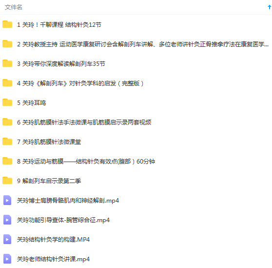Open folder 3 关玲带你深度解读解剖列车35节
This screenshot has width=272, height=268.
(x=61, y=64)
